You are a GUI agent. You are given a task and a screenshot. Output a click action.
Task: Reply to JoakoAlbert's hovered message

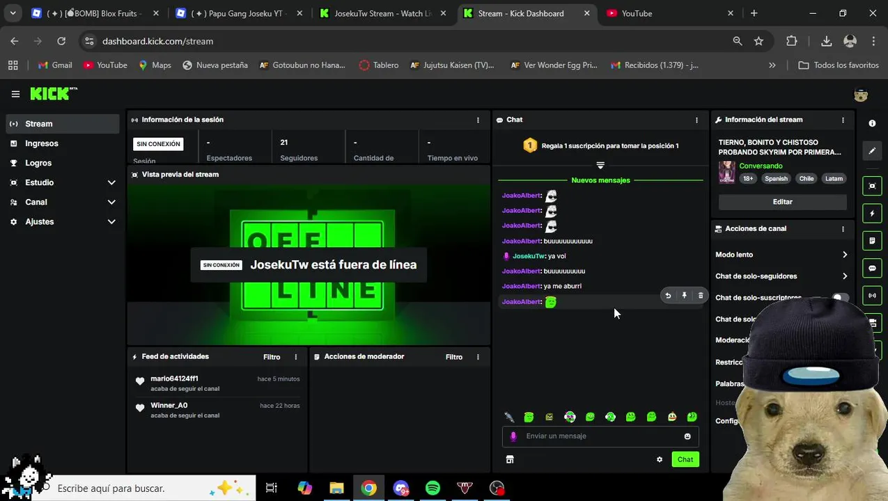pos(668,296)
